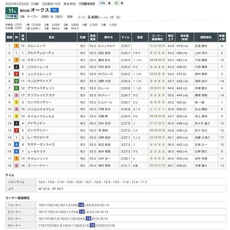Open horse name エンブロイダリー
Screen dimensions: 230x230
tap(40, 102)
